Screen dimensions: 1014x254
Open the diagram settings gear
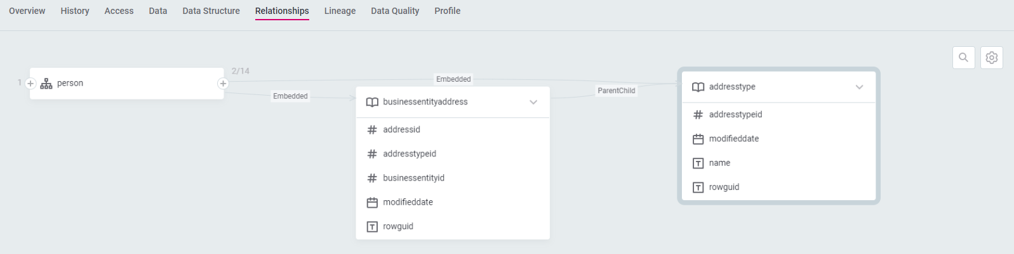click(992, 58)
